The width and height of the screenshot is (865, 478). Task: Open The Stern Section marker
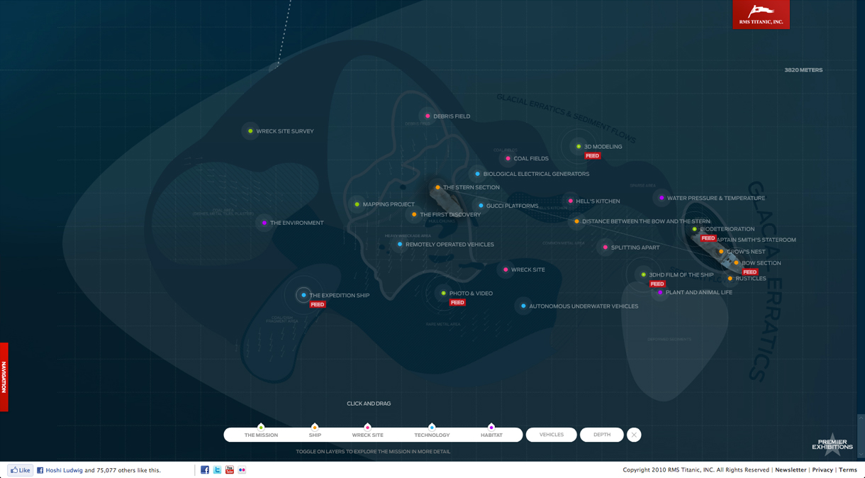437,188
